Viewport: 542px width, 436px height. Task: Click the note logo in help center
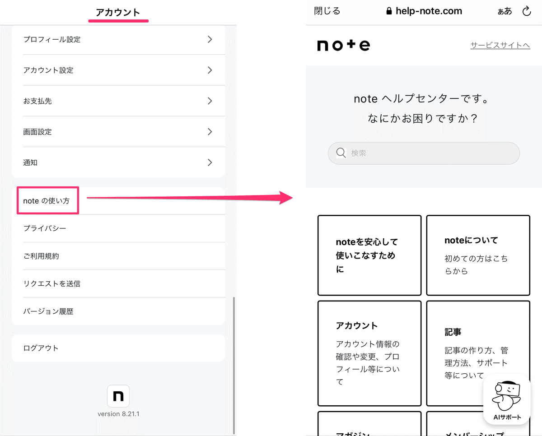tap(344, 45)
